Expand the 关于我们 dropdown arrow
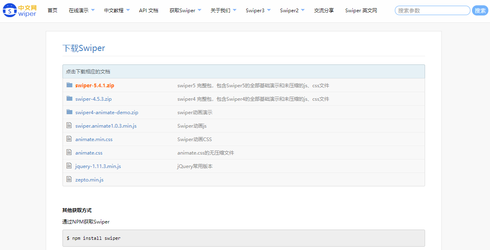Viewport: 490px width, 250px height. tap(234, 10)
